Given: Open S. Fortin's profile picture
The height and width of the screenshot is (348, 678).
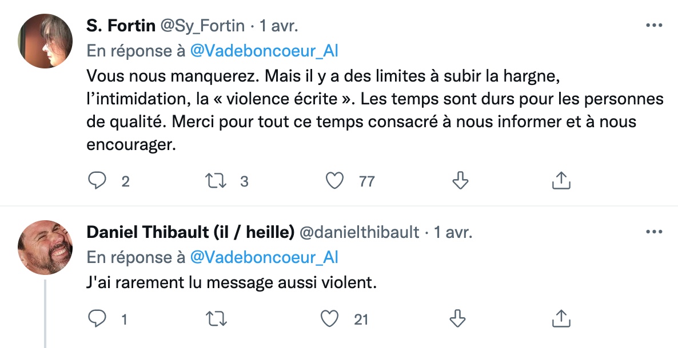Looking at the screenshot, I should (45, 41).
